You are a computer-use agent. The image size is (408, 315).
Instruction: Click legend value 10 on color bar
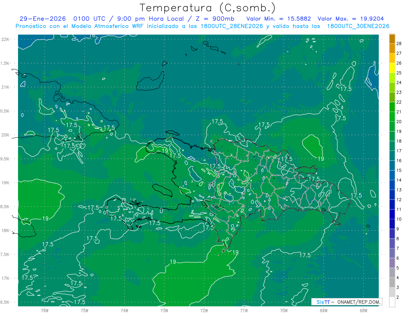399,219
